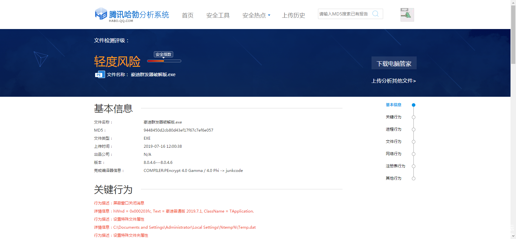The image size is (516, 239).
Task: Click the 下载电脑管家 button
Action: pos(394,63)
